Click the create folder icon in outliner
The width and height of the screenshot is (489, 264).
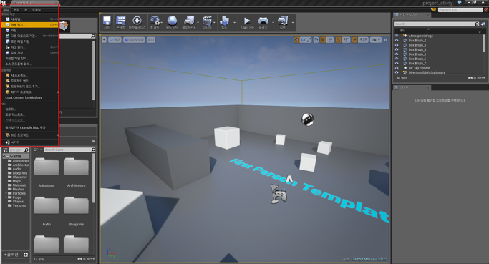[483, 24]
